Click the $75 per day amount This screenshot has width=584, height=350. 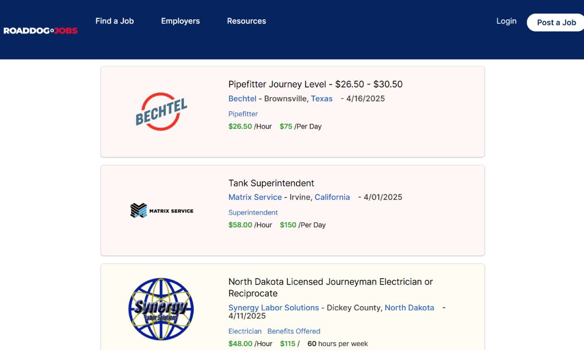click(x=286, y=126)
